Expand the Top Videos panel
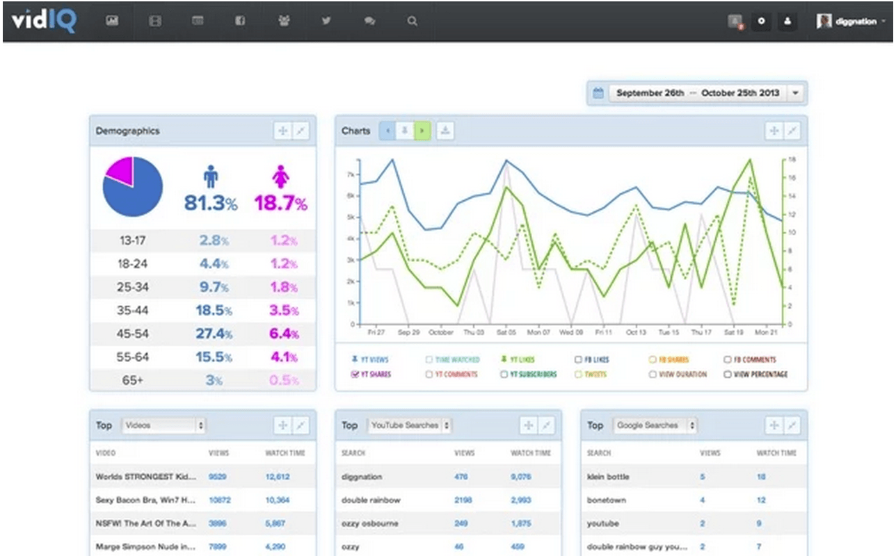The width and height of the screenshot is (896, 556). tap(301, 425)
